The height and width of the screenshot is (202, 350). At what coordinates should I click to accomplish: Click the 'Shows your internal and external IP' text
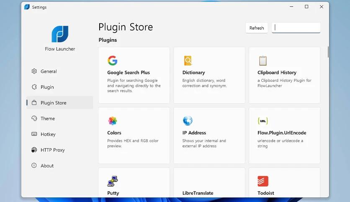click(x=204, y=143)
